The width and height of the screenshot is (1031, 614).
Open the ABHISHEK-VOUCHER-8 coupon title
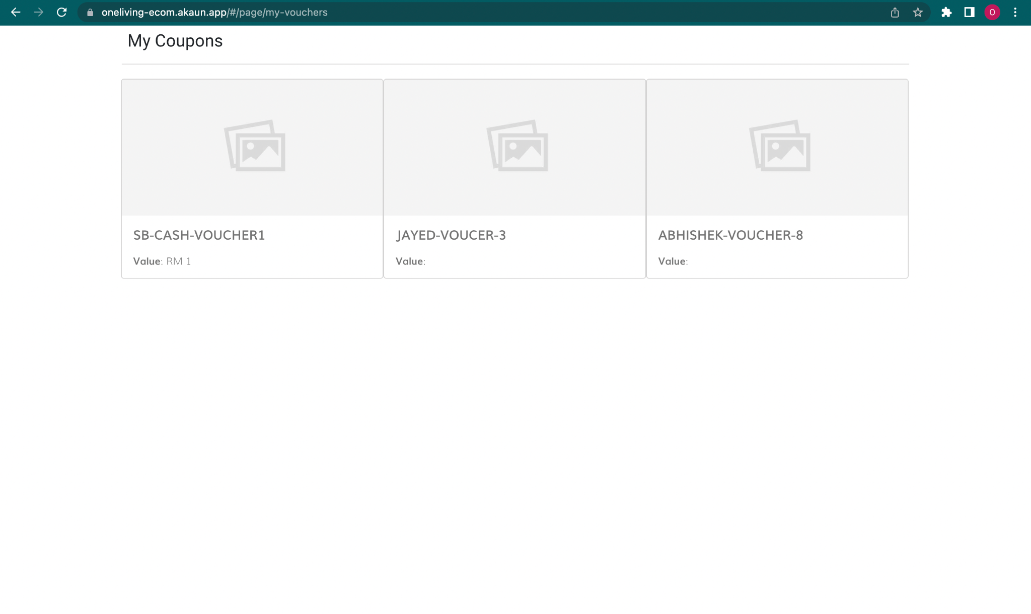click(x=730, y=235)
